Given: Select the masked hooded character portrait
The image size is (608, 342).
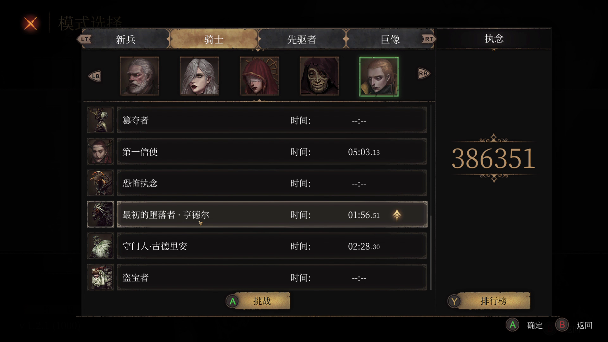Looking at the screenshot, I should pyautogui.click(x=319, y=76).
